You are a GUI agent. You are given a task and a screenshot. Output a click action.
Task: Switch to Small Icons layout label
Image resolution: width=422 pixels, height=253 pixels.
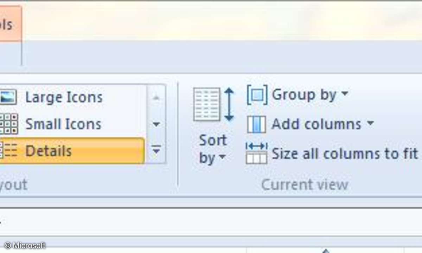click(63, 124)
